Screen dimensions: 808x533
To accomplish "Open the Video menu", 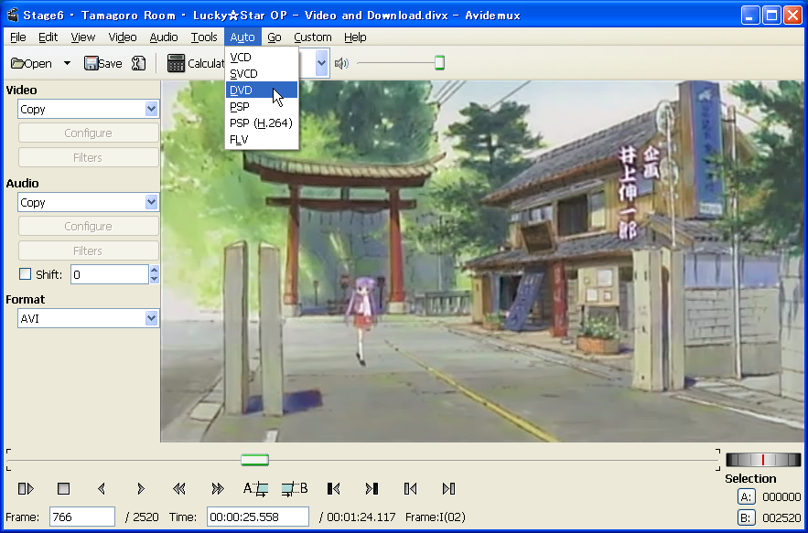I will pos(122,37).
